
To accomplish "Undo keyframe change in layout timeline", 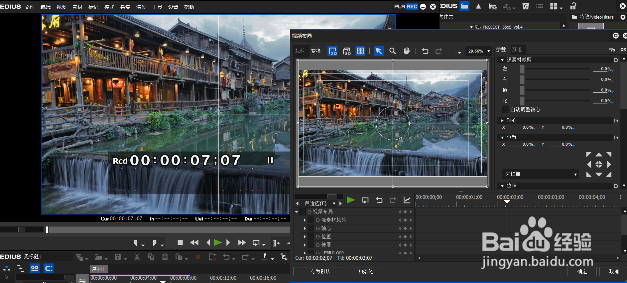I will click(379, 200).
